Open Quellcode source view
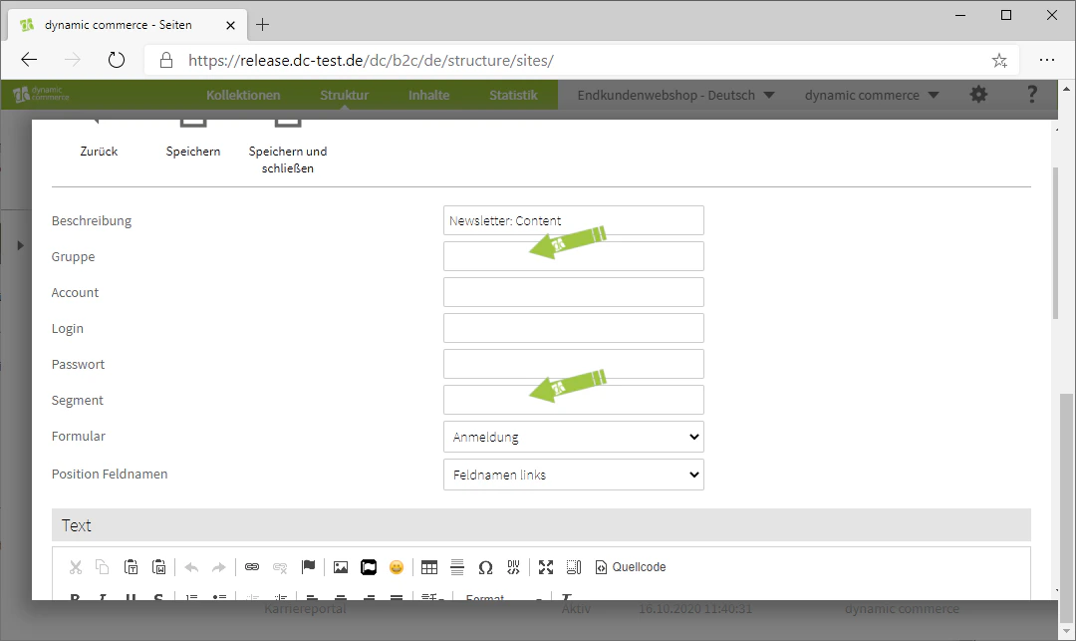Image resolution: width=1076 pixels, height=641 pixels. coord(631,567)
